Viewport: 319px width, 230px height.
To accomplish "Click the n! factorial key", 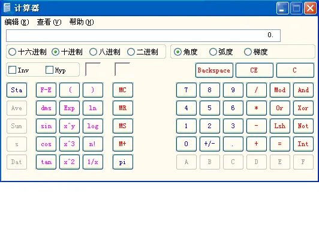I will (93, 144).
